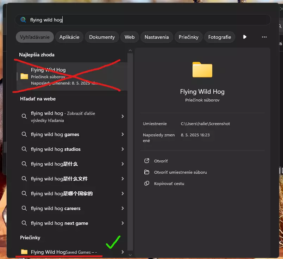Click the scroll down arrow of results list

130,255
